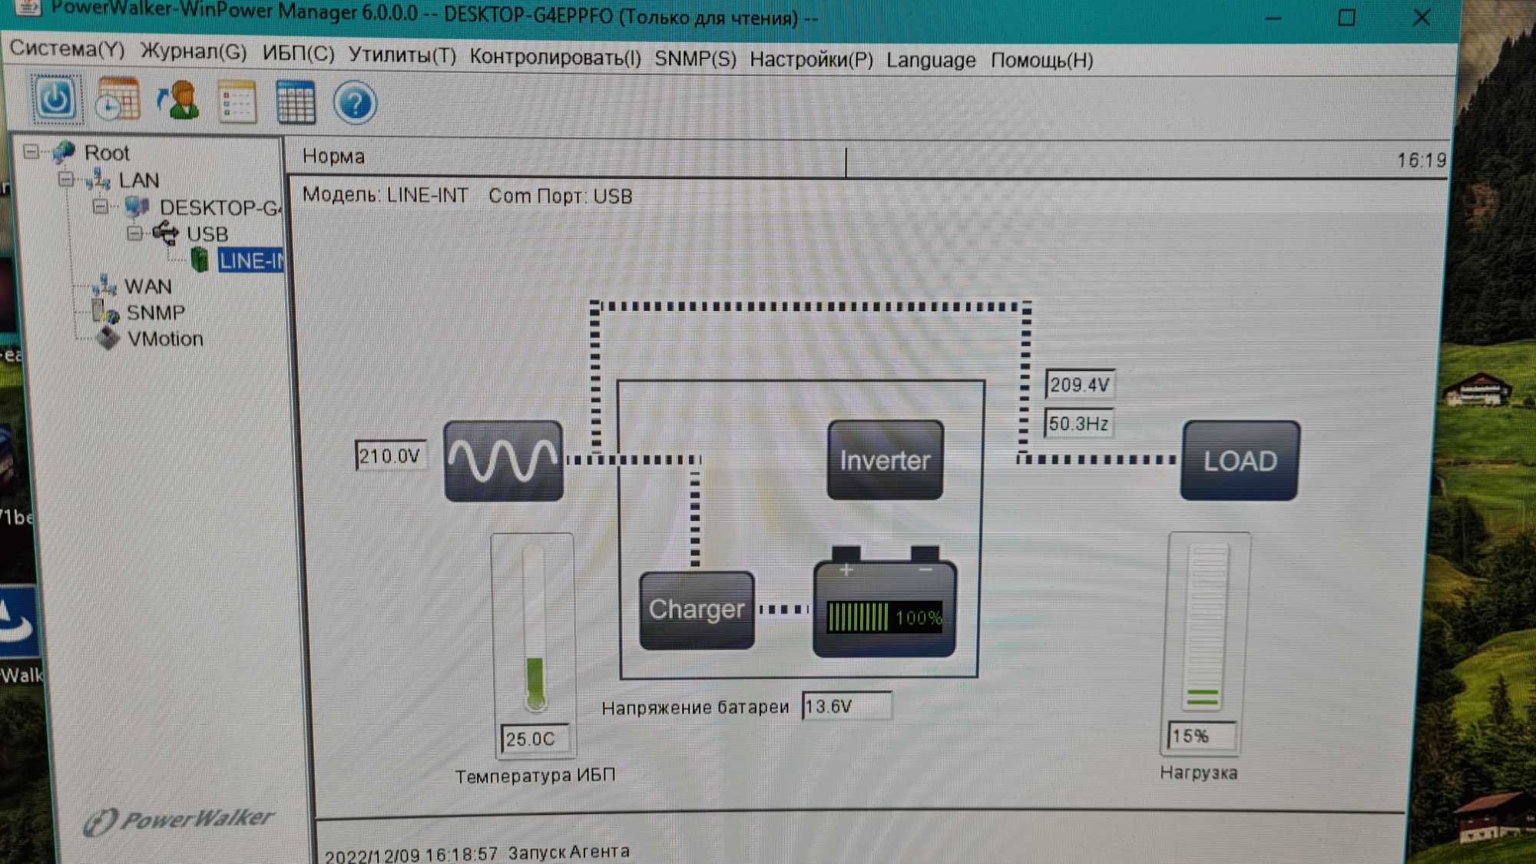
Task: Click the LAN network icon in tree
Action: coord(98,180)
